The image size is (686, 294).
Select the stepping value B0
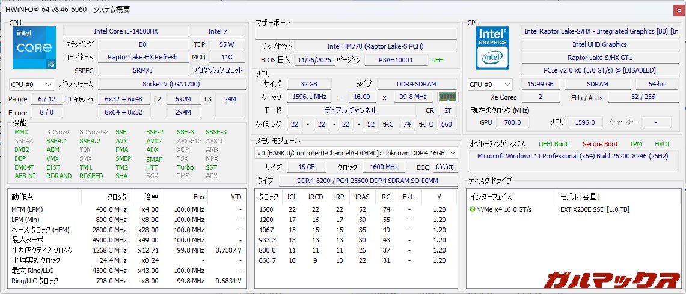[x=142, y=44]
